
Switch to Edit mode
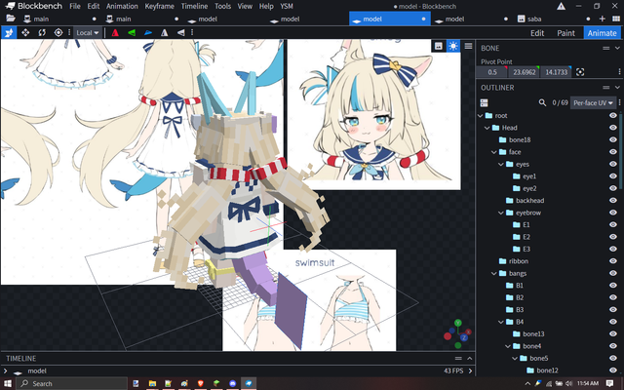tap(537, 33)
